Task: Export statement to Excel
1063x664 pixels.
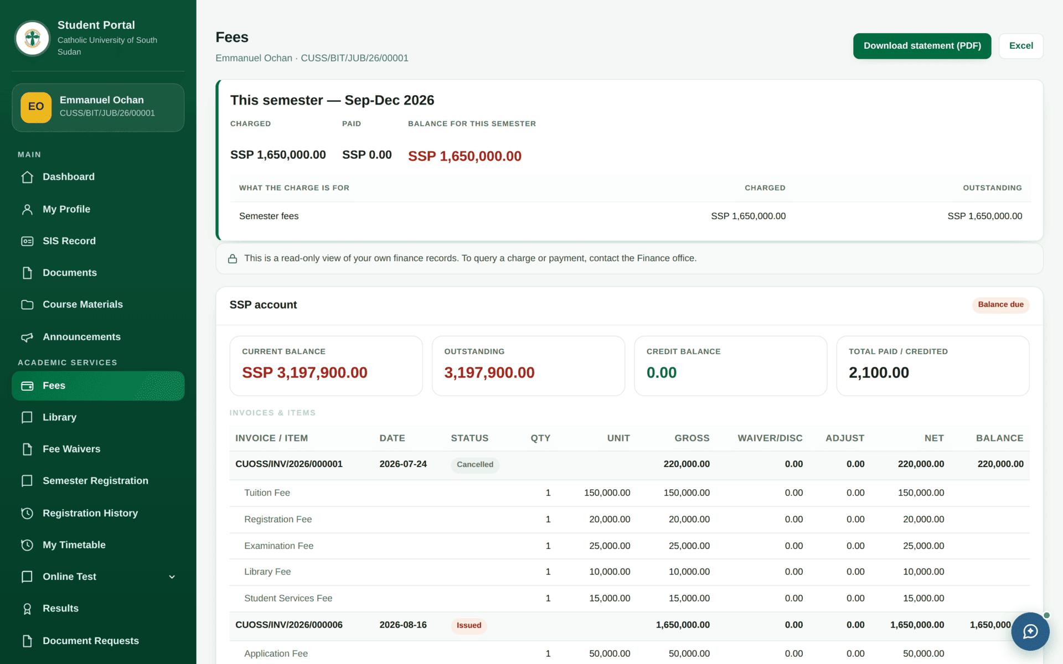Action: tap(1021, 46)
